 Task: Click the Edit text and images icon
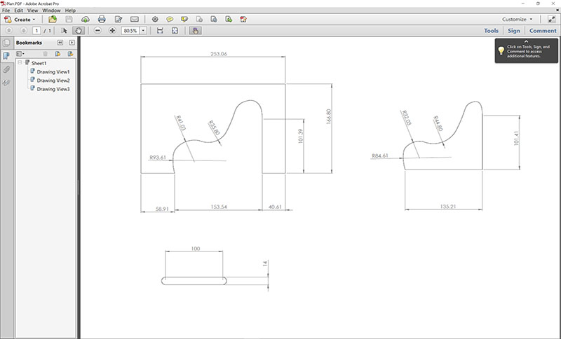[x=118, y=20]
